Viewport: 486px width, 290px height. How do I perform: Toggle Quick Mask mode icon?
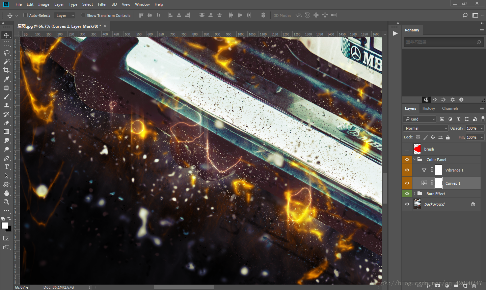coord(6,238)
